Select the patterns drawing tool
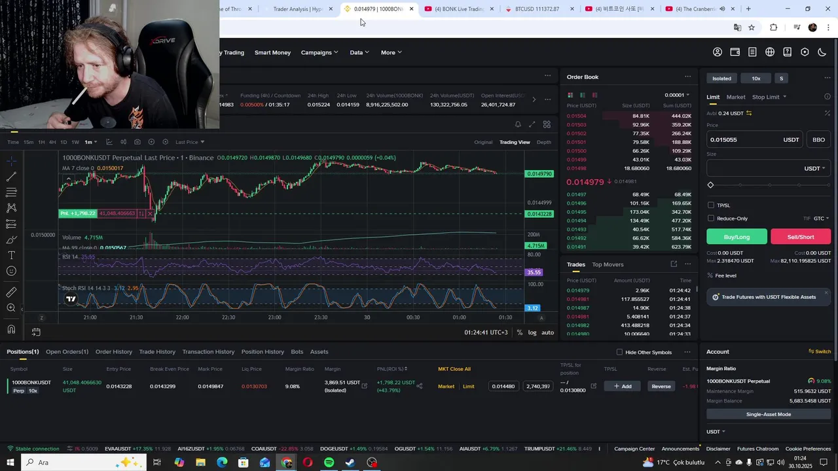The image size is (838, 471). click(11, 208)
